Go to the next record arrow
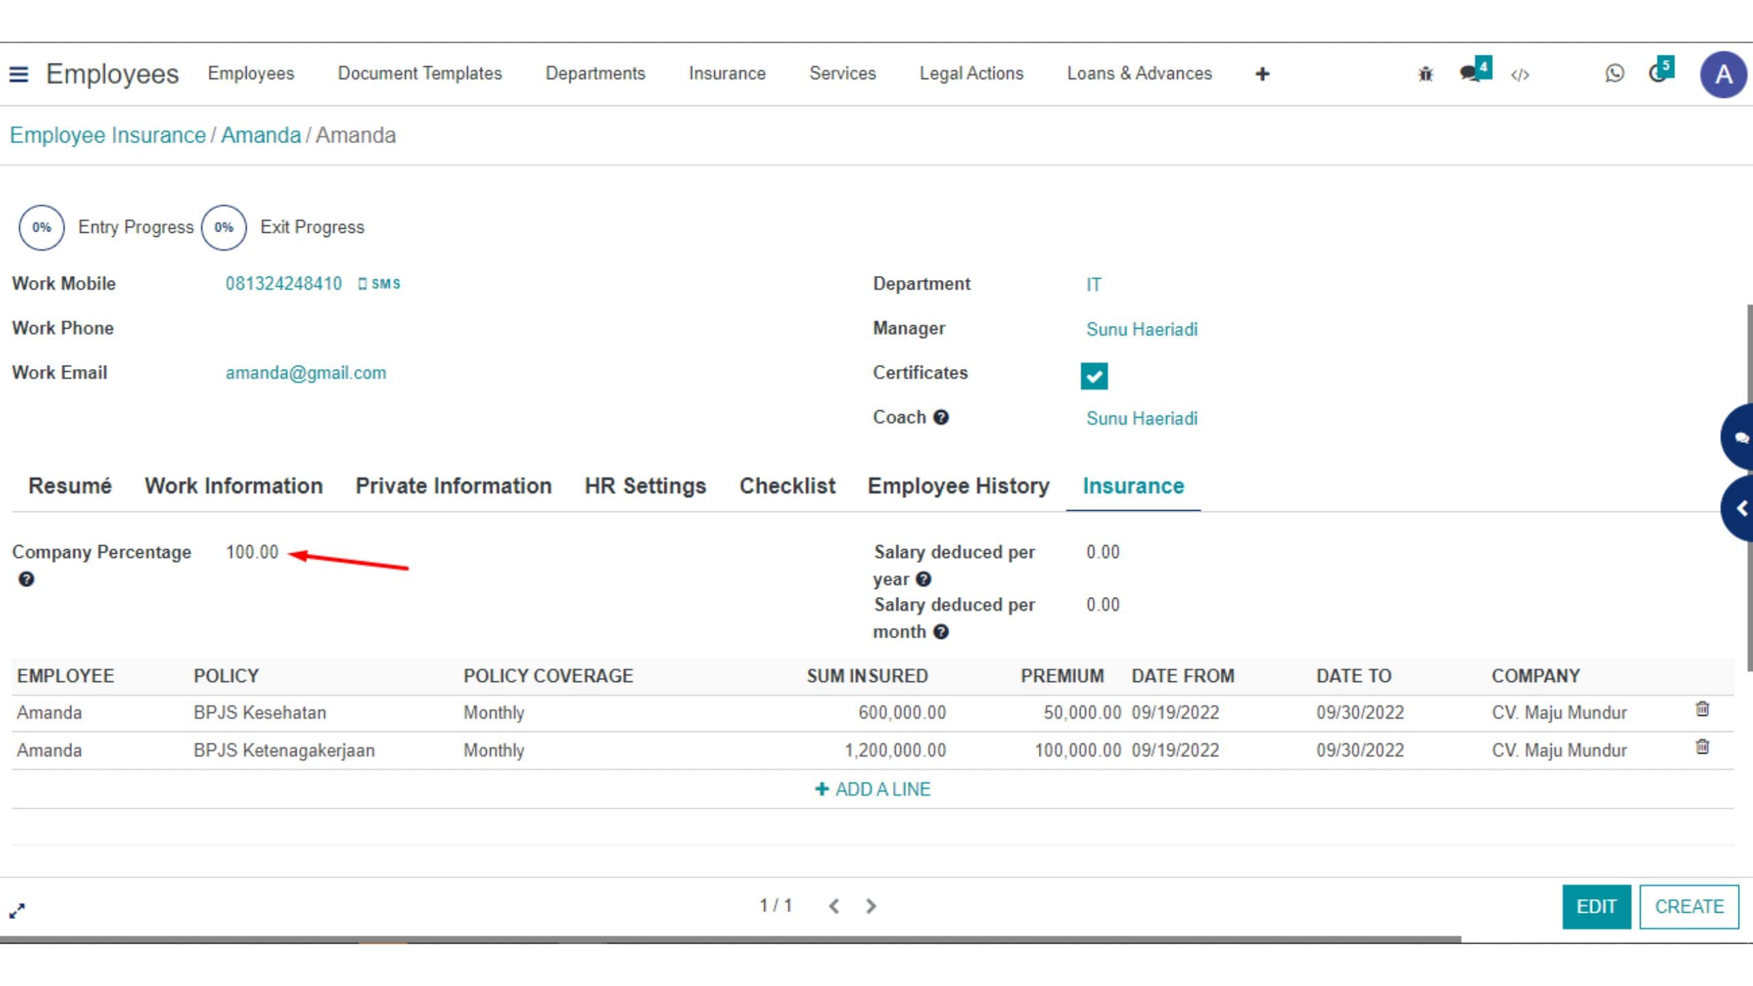1753x986 pixels. pyautogui.click(x=870, y=907)
